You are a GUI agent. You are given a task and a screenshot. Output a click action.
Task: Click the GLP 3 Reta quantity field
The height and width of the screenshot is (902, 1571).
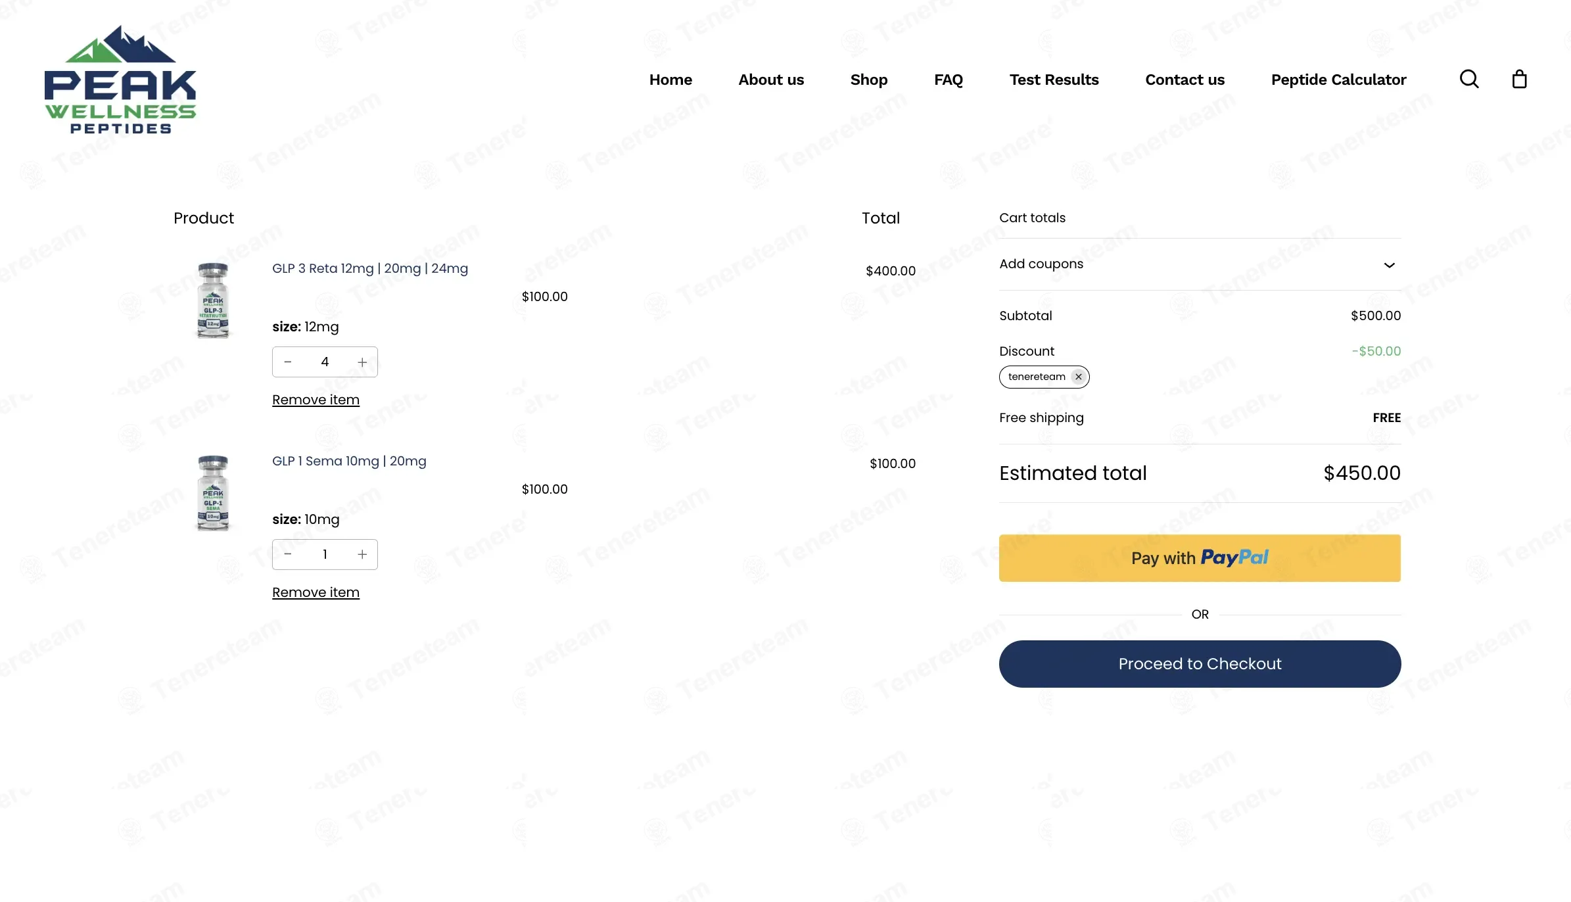[325, 362]
